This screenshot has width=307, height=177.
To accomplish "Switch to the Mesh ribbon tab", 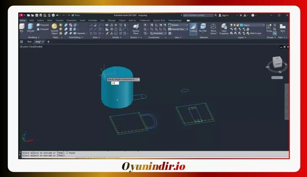I will coord(50,20).
